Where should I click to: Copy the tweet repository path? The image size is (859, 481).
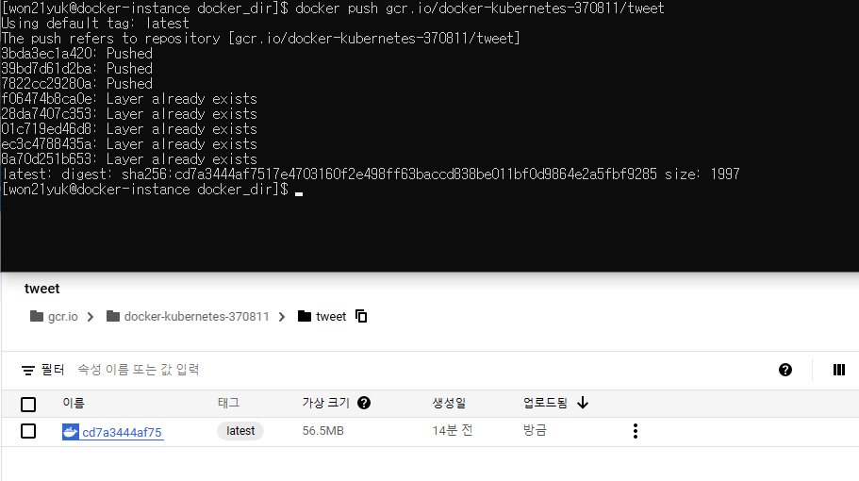tap(361, 316)
